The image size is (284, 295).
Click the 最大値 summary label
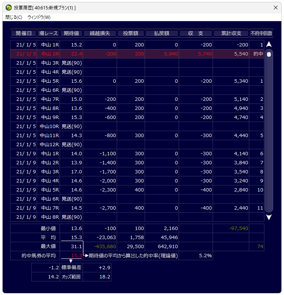point(48,246)
